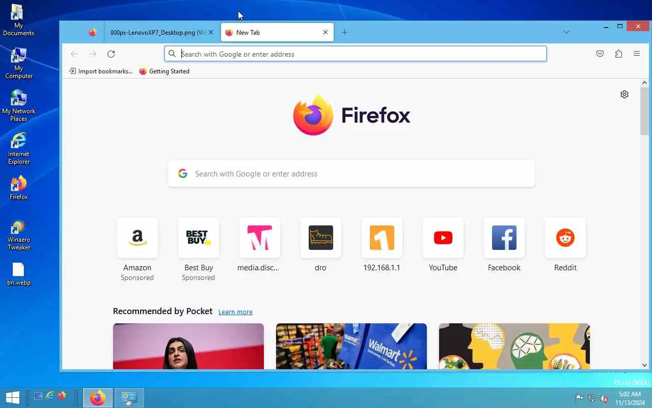Image resolution: width=652 pixels, height=408 pixels.
Task: Click the scrollbar down arrow
Action: [644, 365]
